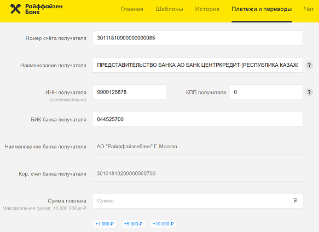Image resolution: width=319 pixels, height=232 pixels.
Task: Click the Номер счёта получателя label
Action: [x=56, y=38]
